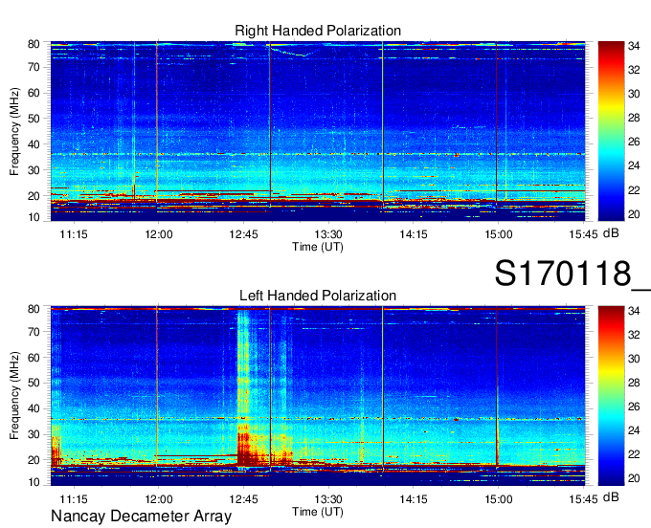Click the bottom plot's 'Time (UT)' axis label
This screenshot has width=651, height=528.
point(318,512)
